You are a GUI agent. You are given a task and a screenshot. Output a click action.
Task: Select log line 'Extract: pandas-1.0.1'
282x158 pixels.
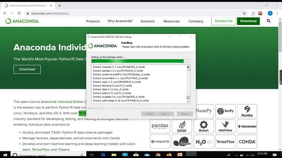point(118,71)
